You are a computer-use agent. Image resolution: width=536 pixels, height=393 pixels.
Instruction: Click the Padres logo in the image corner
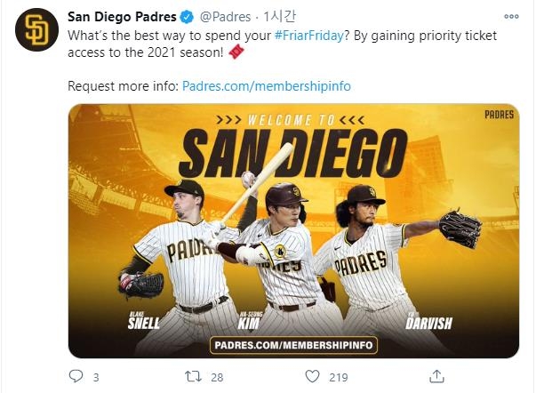pyautogui.click(x=499, y=115)
